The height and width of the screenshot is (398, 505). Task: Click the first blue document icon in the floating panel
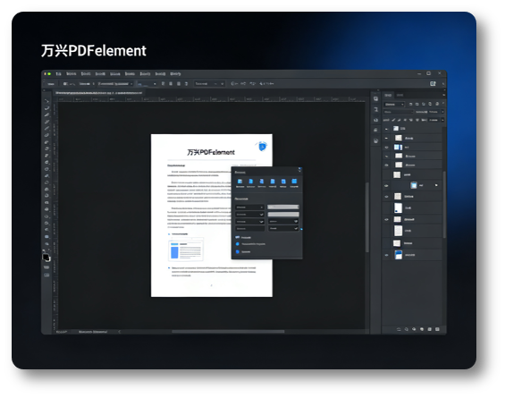point(240,182)
